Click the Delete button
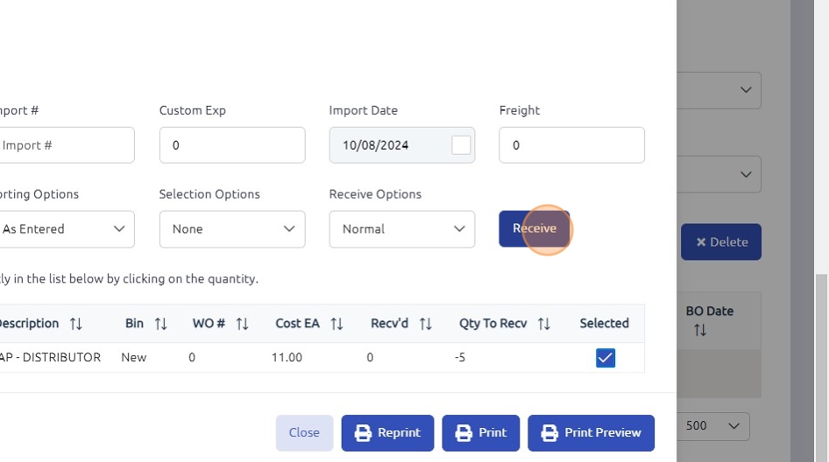Viewport: 829px width, 462px height. (721, 242)
